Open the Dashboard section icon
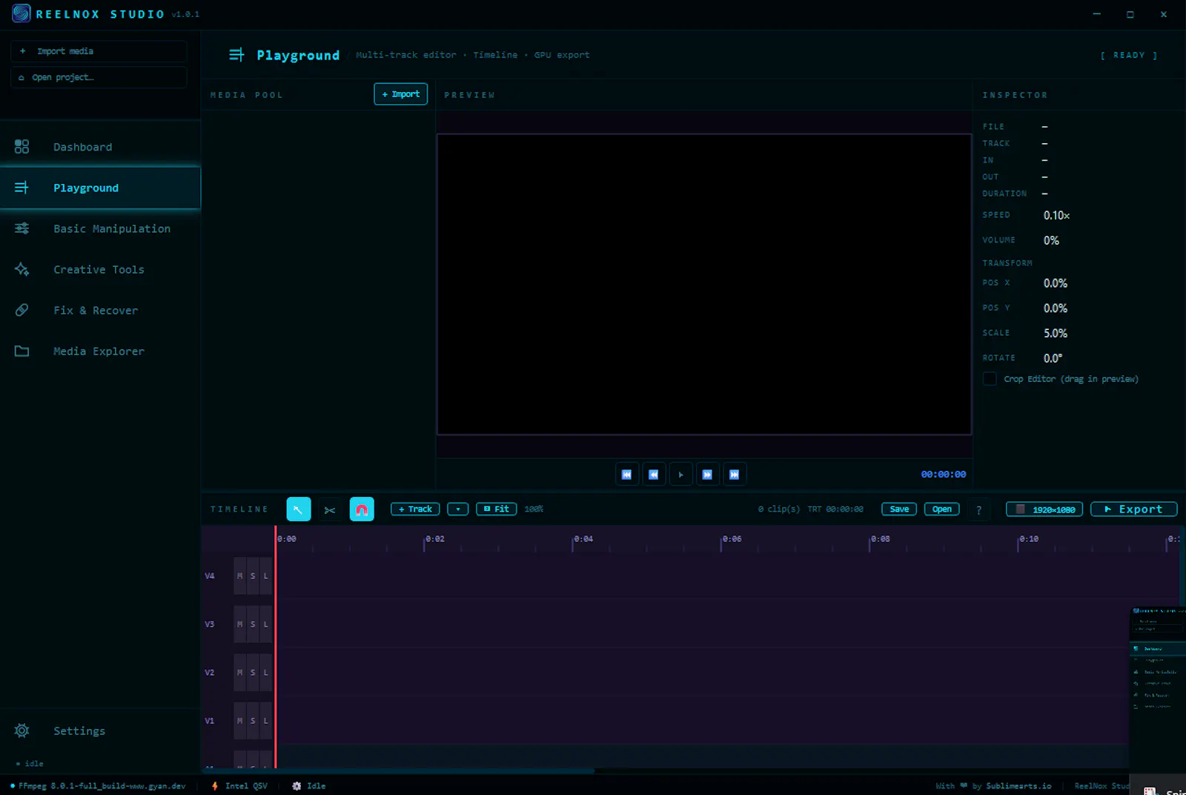The width and height of the screenshot is (1186, 795). (22, 147)
